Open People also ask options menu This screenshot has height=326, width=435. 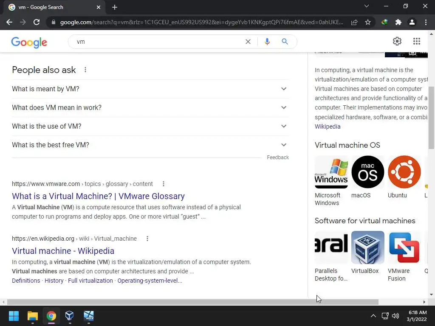click(85, 70)
